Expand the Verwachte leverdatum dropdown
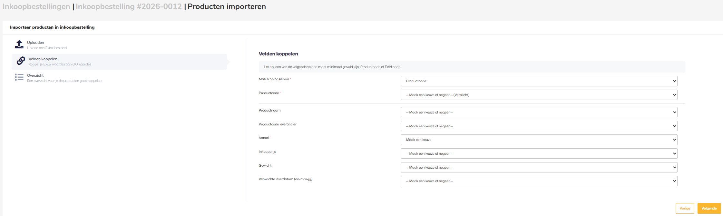The image size is (723, 216). (539, 181)
